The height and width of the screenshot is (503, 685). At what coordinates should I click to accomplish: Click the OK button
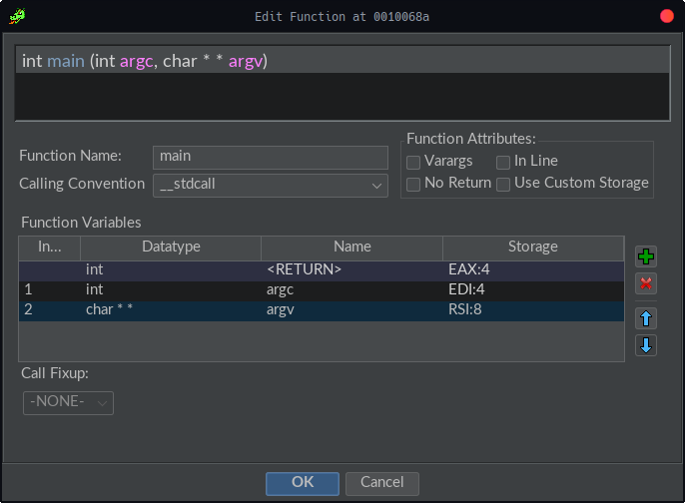click(303, 483)
